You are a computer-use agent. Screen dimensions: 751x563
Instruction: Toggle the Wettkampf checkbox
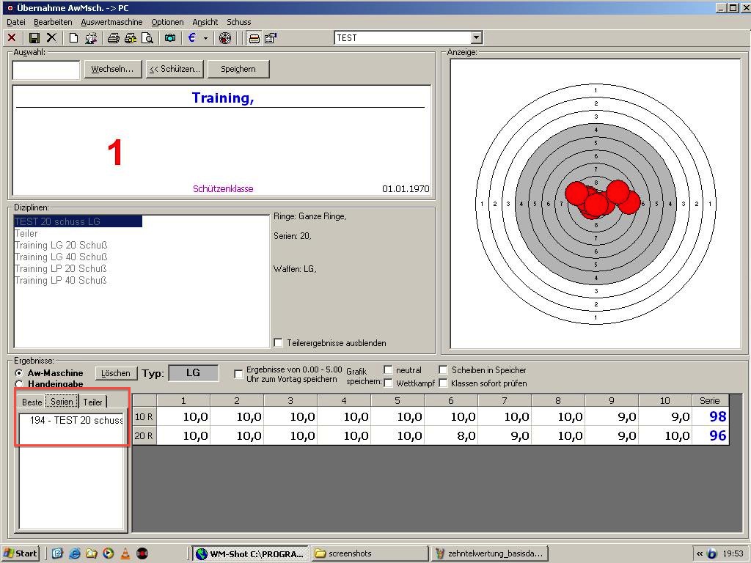click(389, 383)
